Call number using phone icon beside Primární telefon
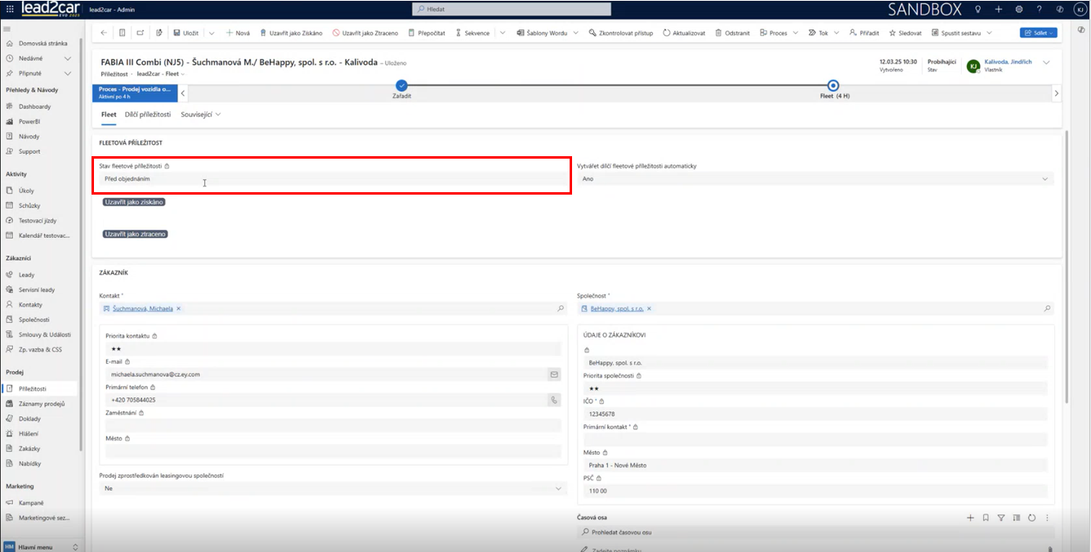Viewport: 1091px width, 552px height. coord(554,400)
